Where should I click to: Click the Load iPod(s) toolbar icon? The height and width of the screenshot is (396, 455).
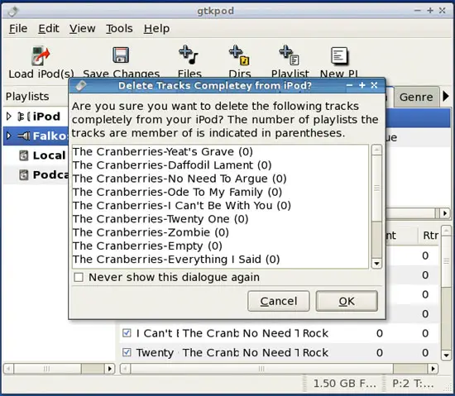pos(41,55)
